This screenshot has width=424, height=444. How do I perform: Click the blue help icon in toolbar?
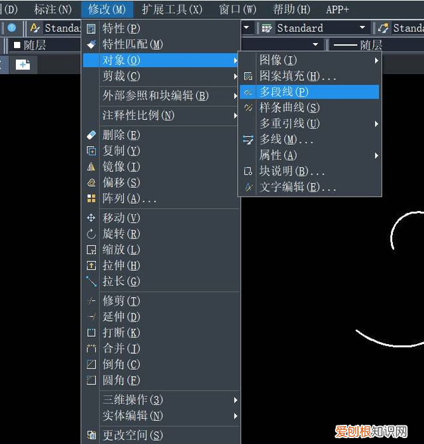[12, 28]
